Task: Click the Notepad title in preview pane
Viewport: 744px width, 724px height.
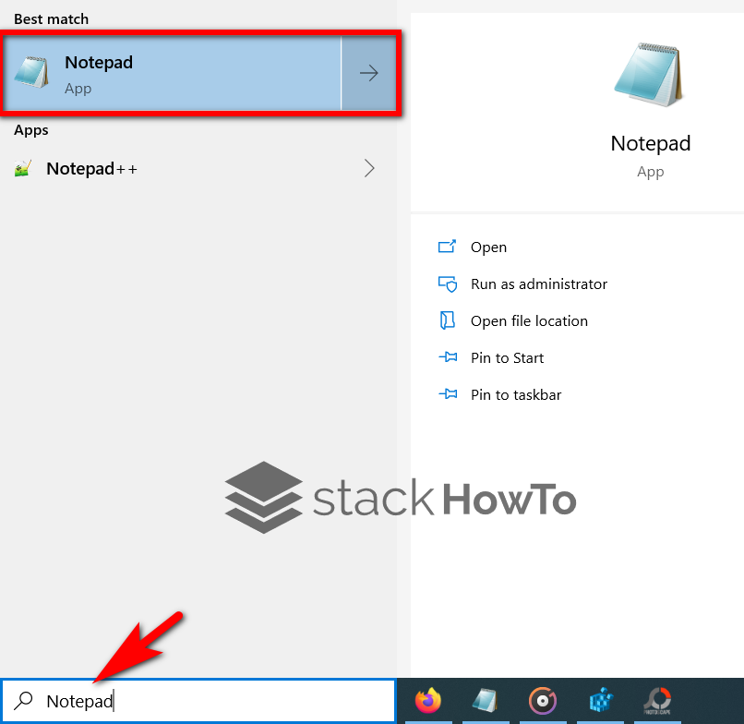Action: pyautogui.click(x=650, y=143)
